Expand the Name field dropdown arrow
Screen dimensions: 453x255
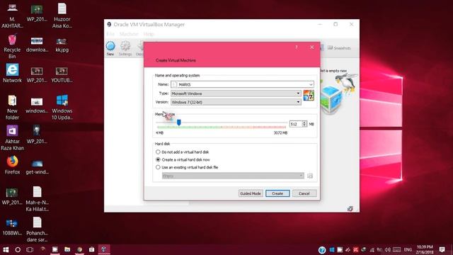[311, 84]
